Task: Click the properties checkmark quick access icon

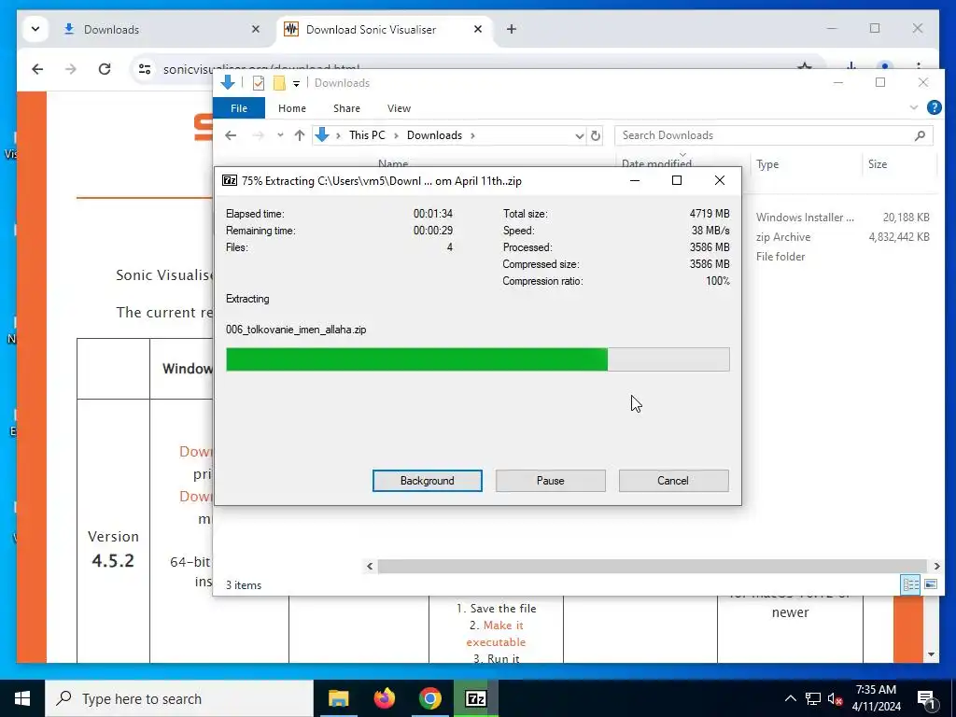Action: click(x=259, y=83)
